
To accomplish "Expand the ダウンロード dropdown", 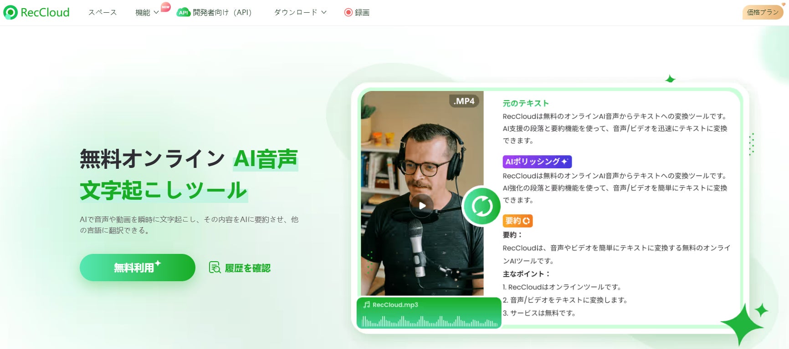I will point(300,12).
